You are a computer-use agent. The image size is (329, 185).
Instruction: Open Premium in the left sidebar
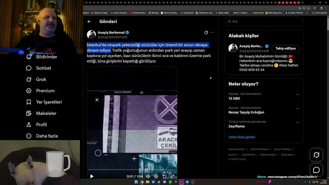(x=40, y=91)
